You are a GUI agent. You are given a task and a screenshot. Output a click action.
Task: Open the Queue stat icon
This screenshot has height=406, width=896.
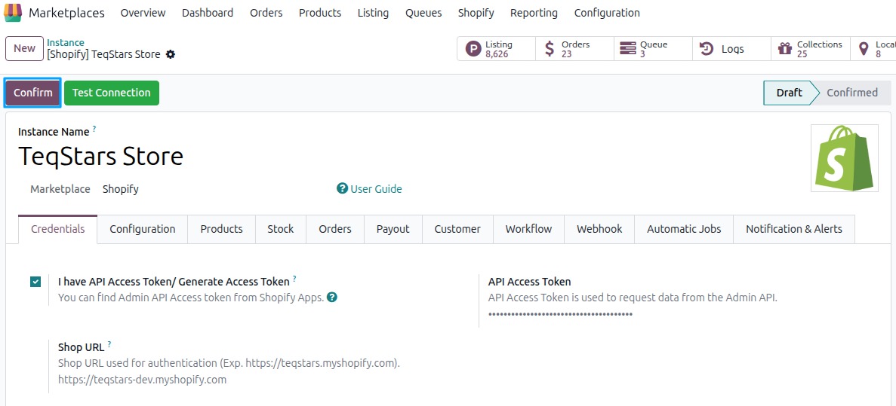point(627,49)
